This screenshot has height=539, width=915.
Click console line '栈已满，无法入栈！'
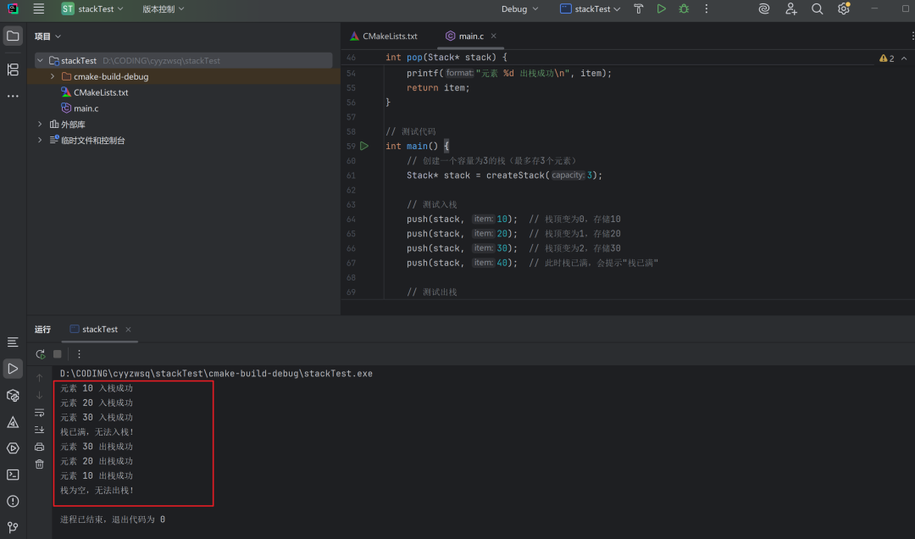[x=97, y=432]
